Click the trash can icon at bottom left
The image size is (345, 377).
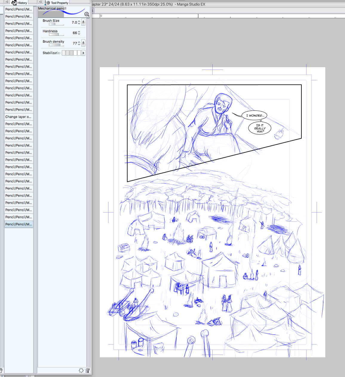click(1, 370)
